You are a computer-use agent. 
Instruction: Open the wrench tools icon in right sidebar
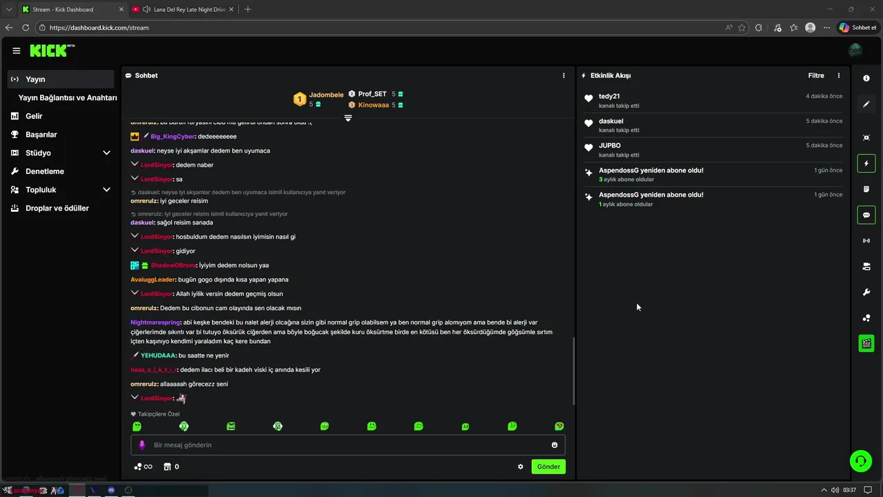pos(866,292)
